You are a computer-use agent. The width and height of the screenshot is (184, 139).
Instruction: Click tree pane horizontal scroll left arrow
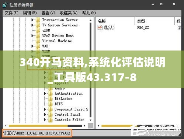coord(6,126)
